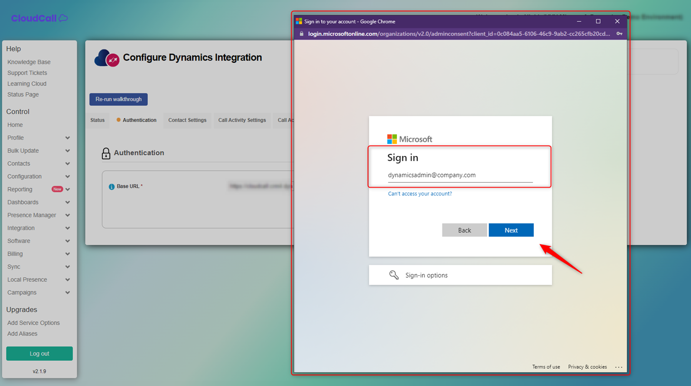Click the key icon beside Sign-in options

[x=394, y=275]
